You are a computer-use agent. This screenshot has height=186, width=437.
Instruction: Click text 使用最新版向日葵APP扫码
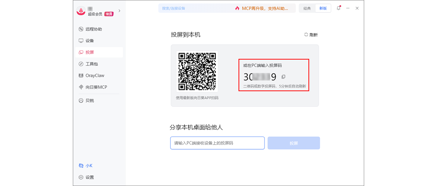coord(197,98)
